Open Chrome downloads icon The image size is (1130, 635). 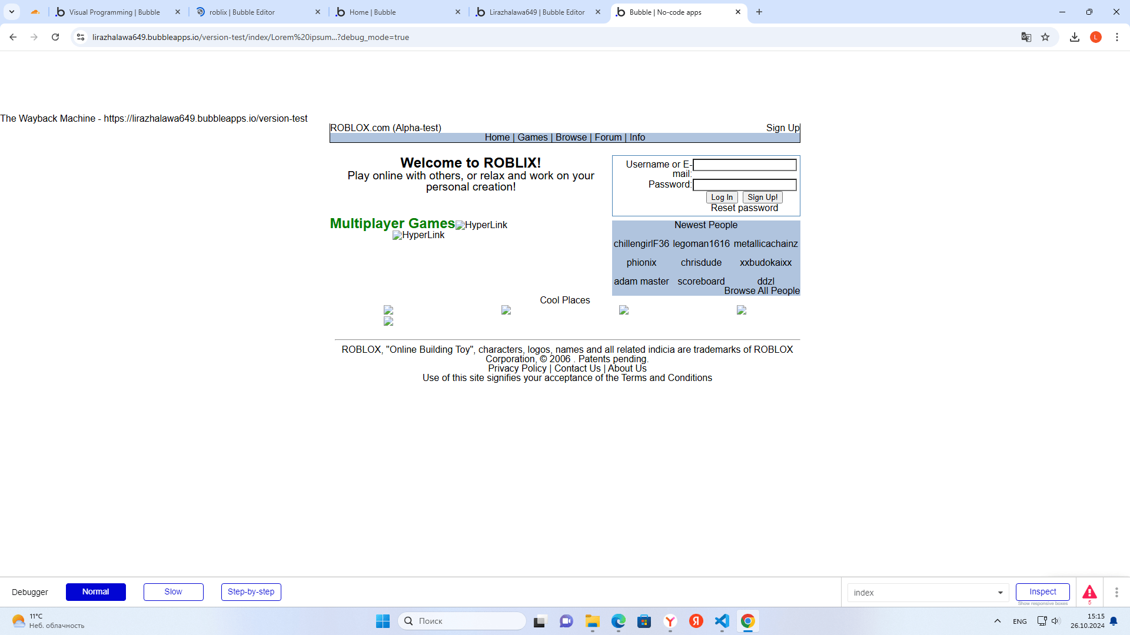1075,37
